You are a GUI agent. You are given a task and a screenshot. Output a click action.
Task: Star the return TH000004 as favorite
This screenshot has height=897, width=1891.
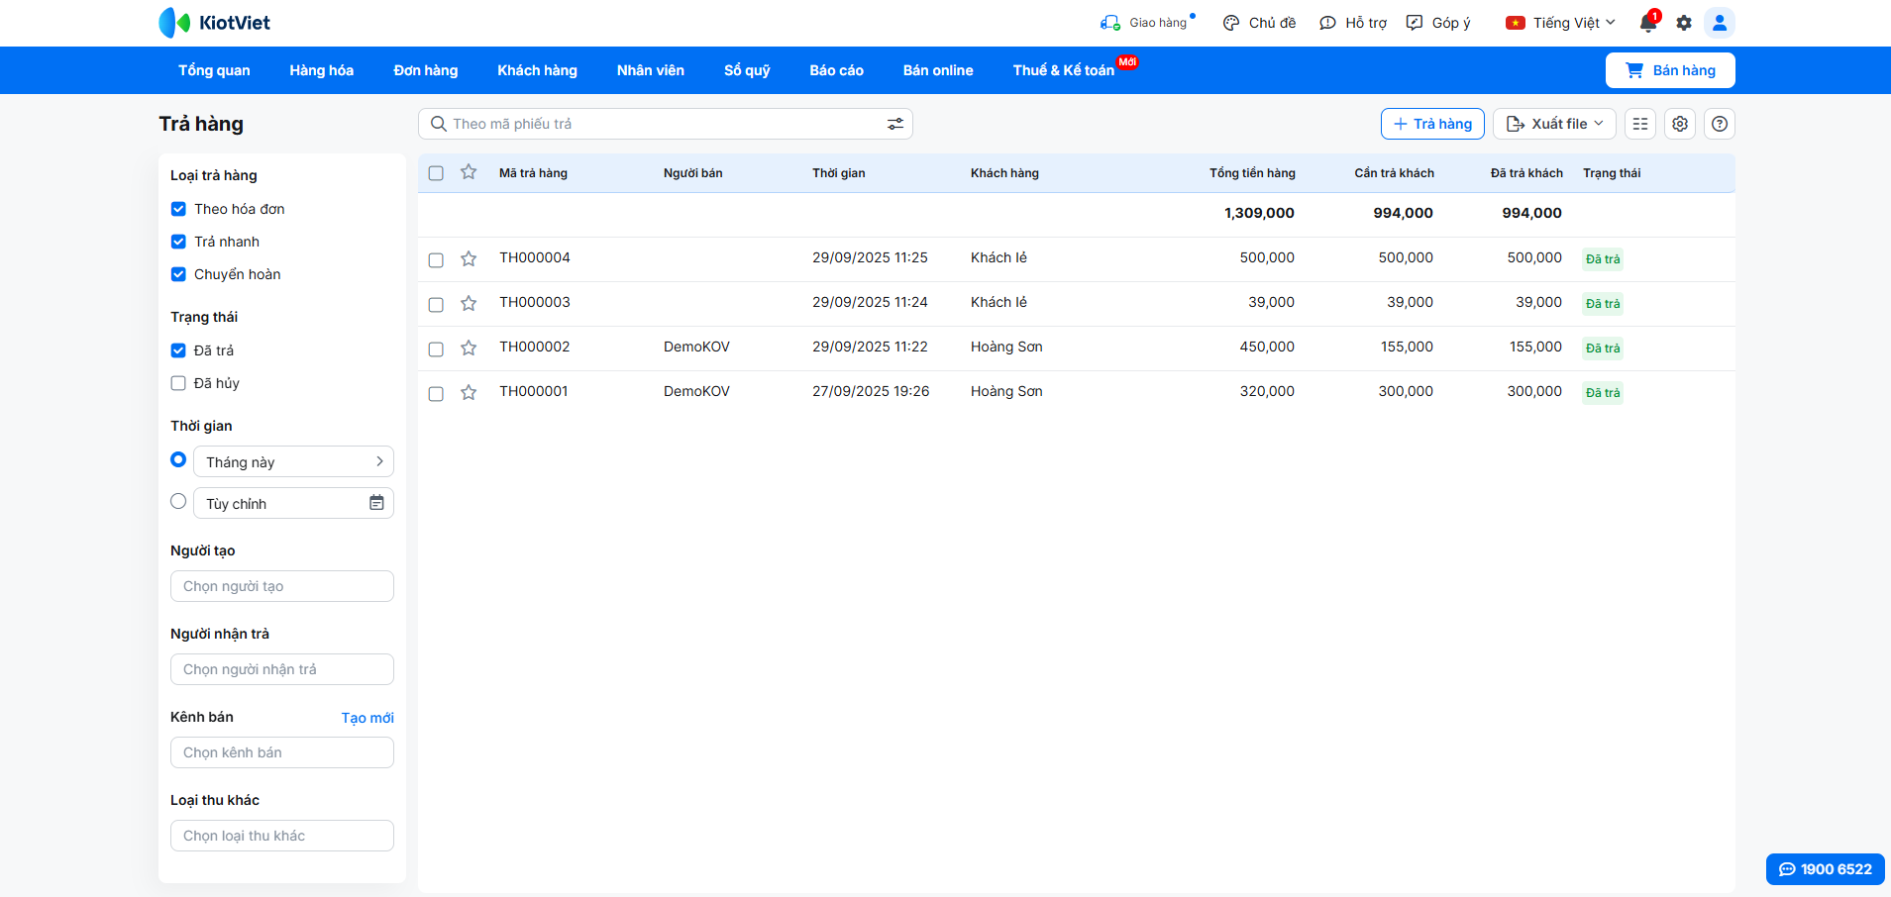(x=469, y=259)
